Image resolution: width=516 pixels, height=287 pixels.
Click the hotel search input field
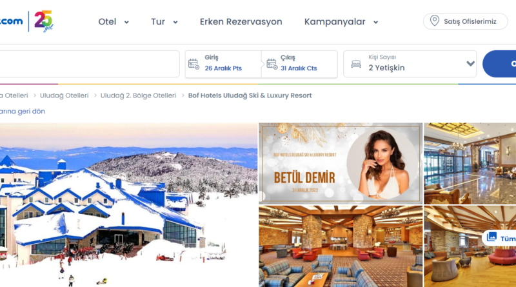pos(90,64)
